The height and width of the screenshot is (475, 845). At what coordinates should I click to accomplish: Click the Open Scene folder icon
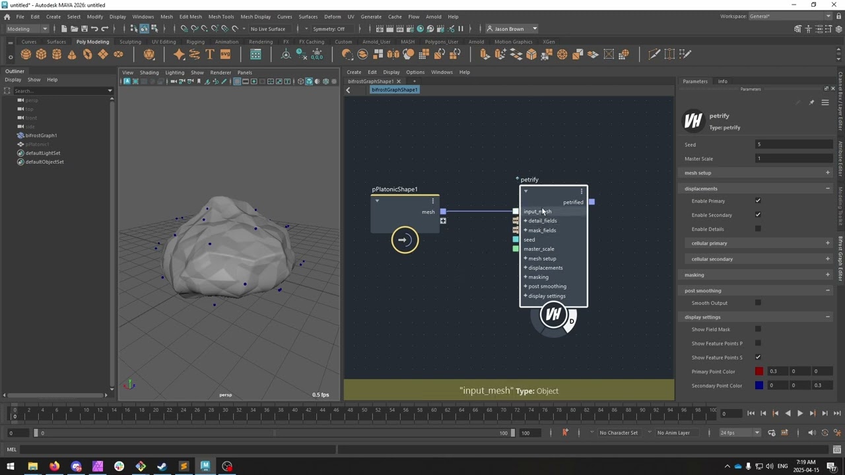click(74, 29)
